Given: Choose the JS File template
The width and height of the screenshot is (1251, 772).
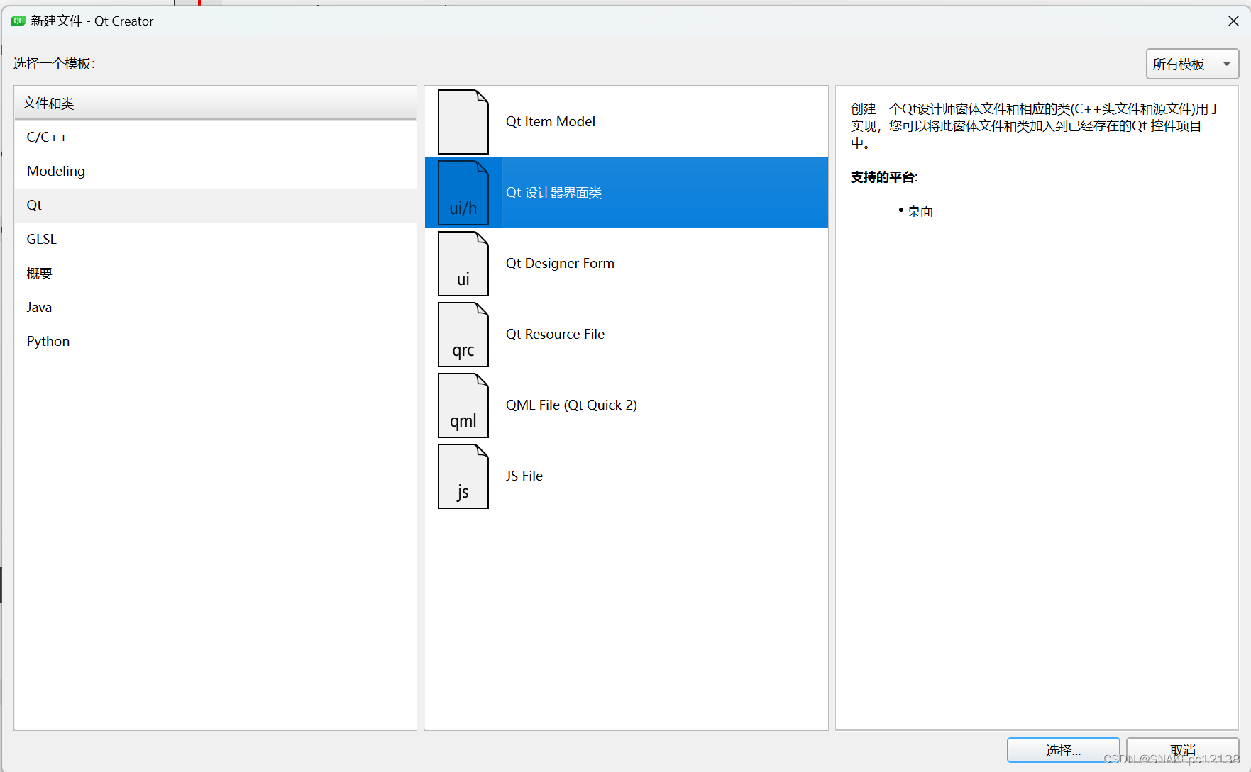Looking at the screenshot, I should [626, 476].
